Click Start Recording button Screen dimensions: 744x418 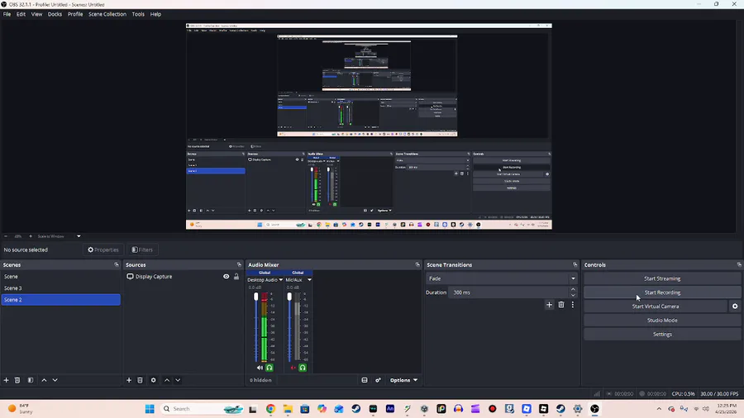pos(662,292)
